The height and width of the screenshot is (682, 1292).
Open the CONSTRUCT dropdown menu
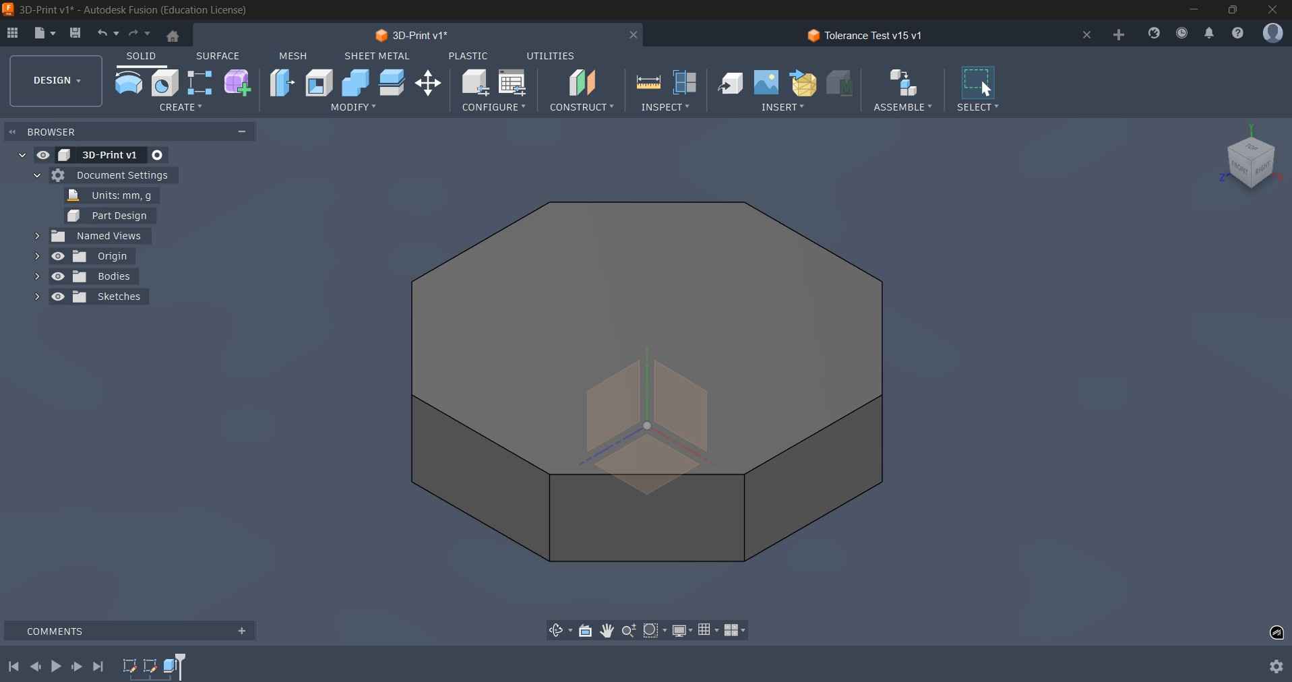tap(582, 107)
